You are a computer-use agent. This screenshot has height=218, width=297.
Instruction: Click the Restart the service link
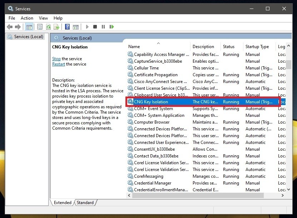pyautogui.click(x=59, y=64)
